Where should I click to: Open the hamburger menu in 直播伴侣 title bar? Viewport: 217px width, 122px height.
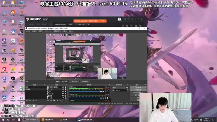coord(132,19)
